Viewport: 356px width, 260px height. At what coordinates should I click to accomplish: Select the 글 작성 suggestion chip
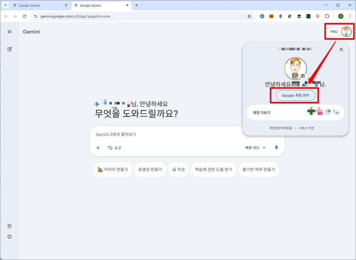(178, 169)
